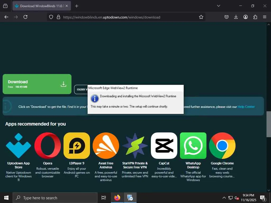Go back to the previous page

[x=6, y=17]
